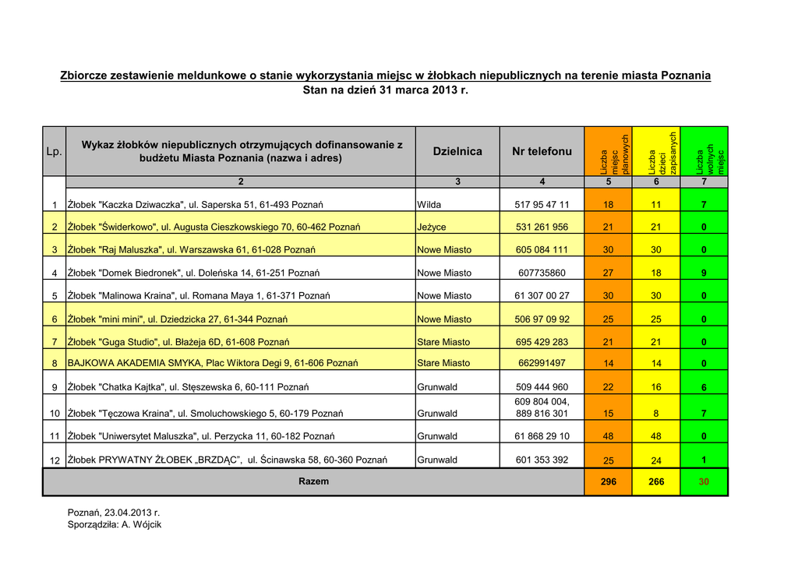
Task: Select the 'Stan na dzień 31 marca 2013 r.' subtitle
Action: (386, 90)
